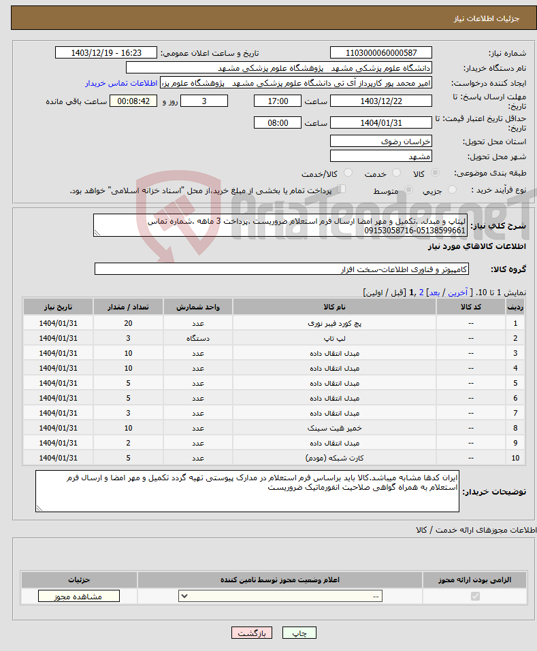The image size is (537, 651).
Task: Click the remaining days field showing 3
Action: pyautogui.click(x=204, y=101)
